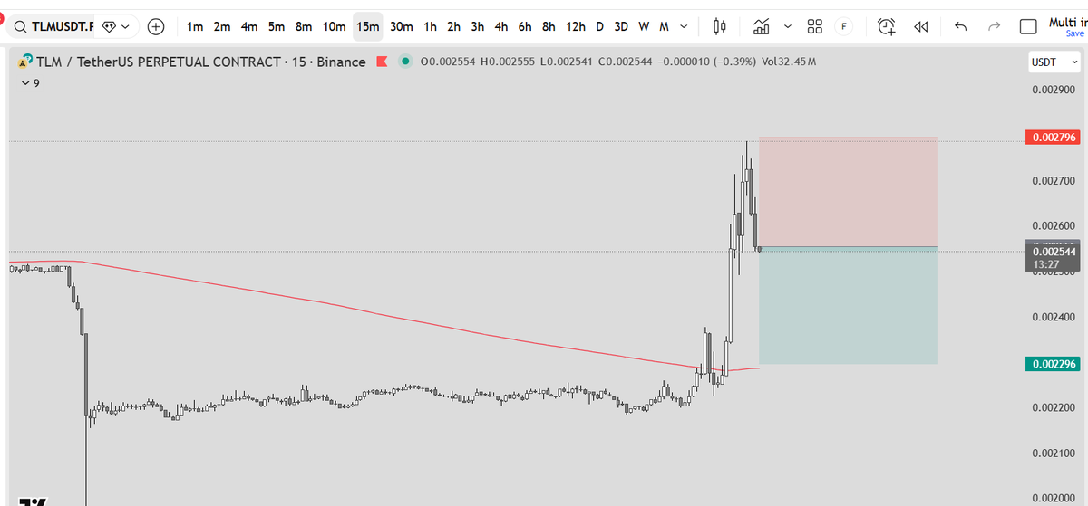This screenshot has width=1088, height=506.
Task: Click the 0.002900 price scale label
Action: coord(1053,91)
